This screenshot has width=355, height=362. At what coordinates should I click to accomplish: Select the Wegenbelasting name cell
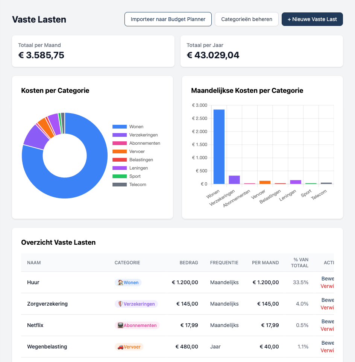[x=47, y=347]
